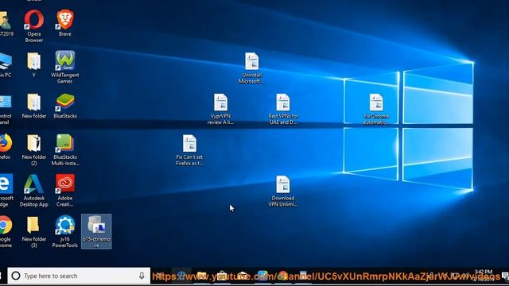Launch the BlueStacks shortcut

point(65,106)
